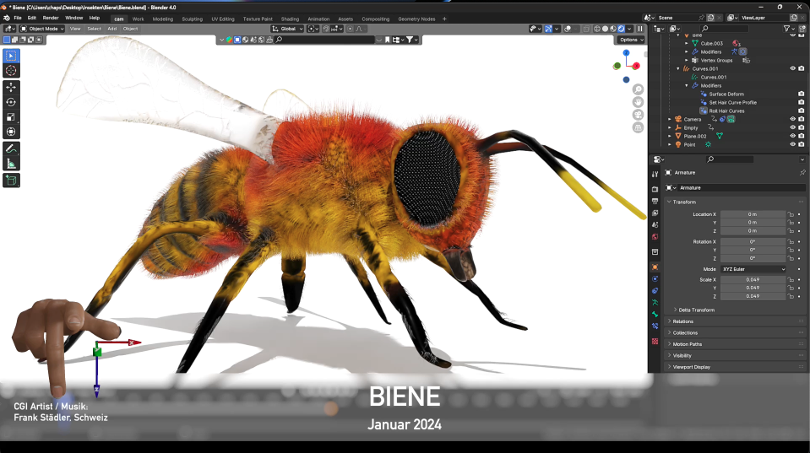Screen dimensions: 810x453
Task: Disable render for Surface Deform modifier
Action: [x=801, y=94]
